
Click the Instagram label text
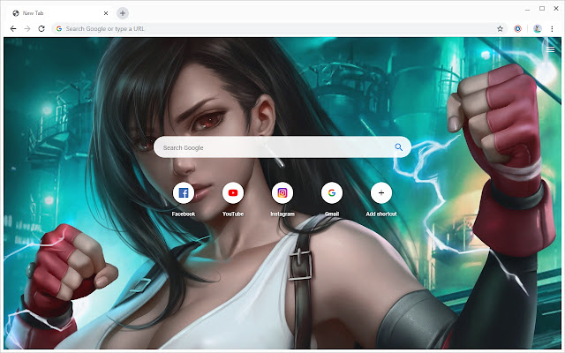pos(282,214)
